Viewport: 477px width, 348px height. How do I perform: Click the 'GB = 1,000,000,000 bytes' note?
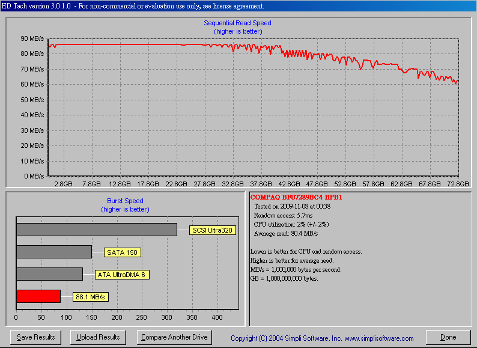pyautogui.click(x=284, y=279)
